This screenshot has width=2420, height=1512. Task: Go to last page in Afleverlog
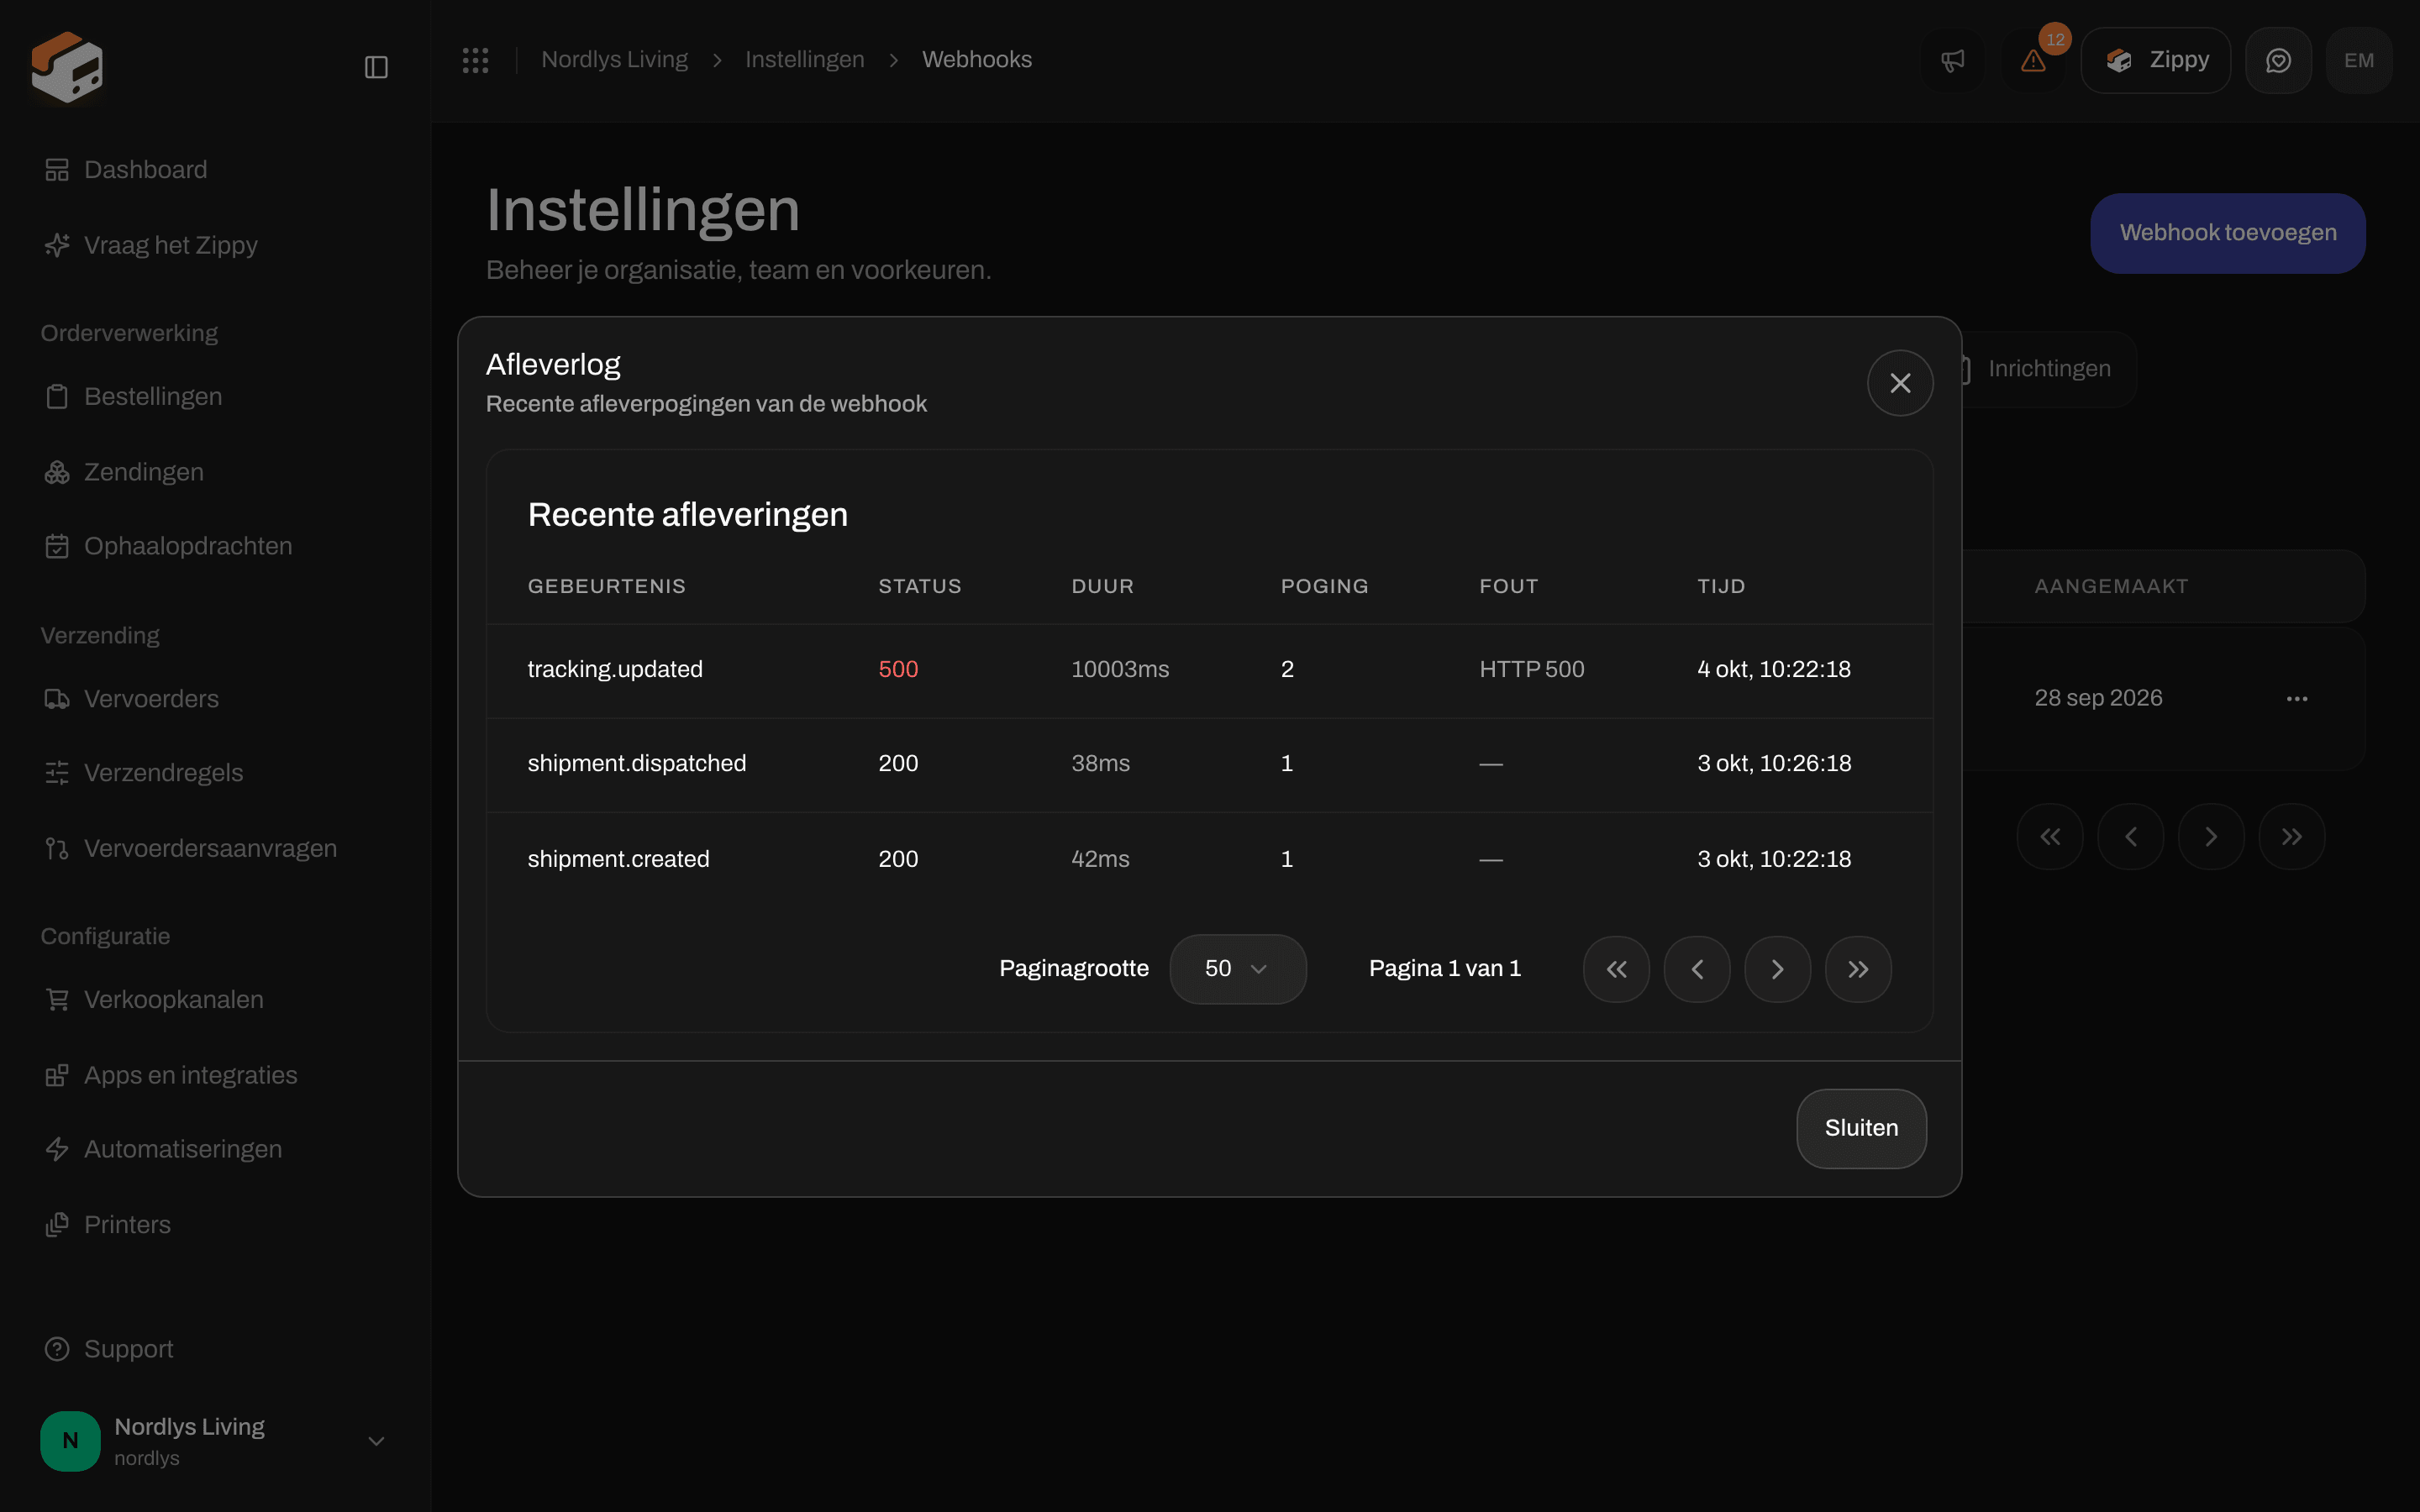coord(1858,969)
